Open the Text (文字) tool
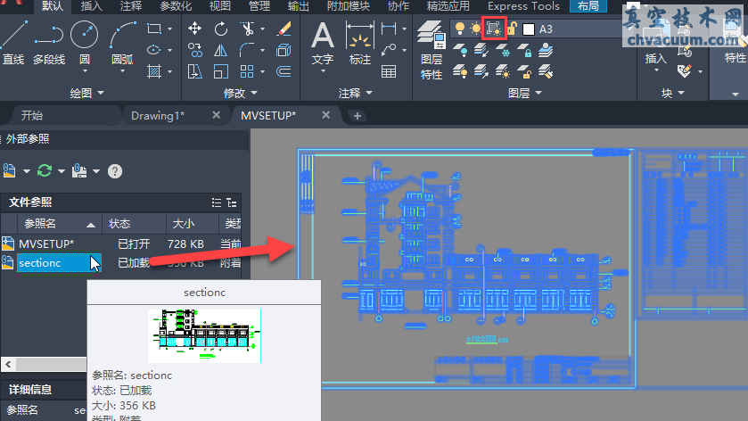 323,43
